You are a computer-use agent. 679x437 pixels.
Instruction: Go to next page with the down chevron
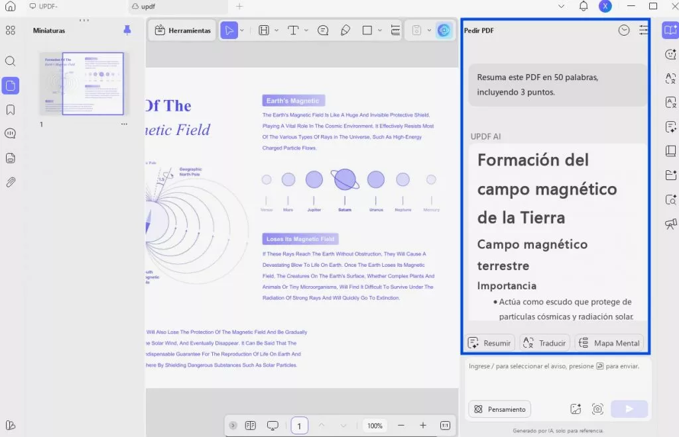point(343,425)
